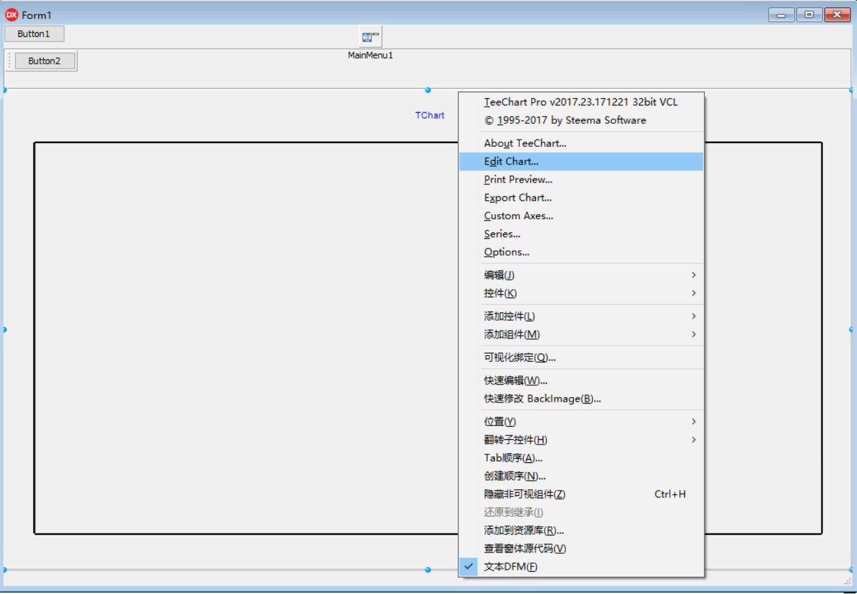857x594 pixels.
Task: Click the Form1 window title text
Action: pyautogui.click(x=36, y=15)
